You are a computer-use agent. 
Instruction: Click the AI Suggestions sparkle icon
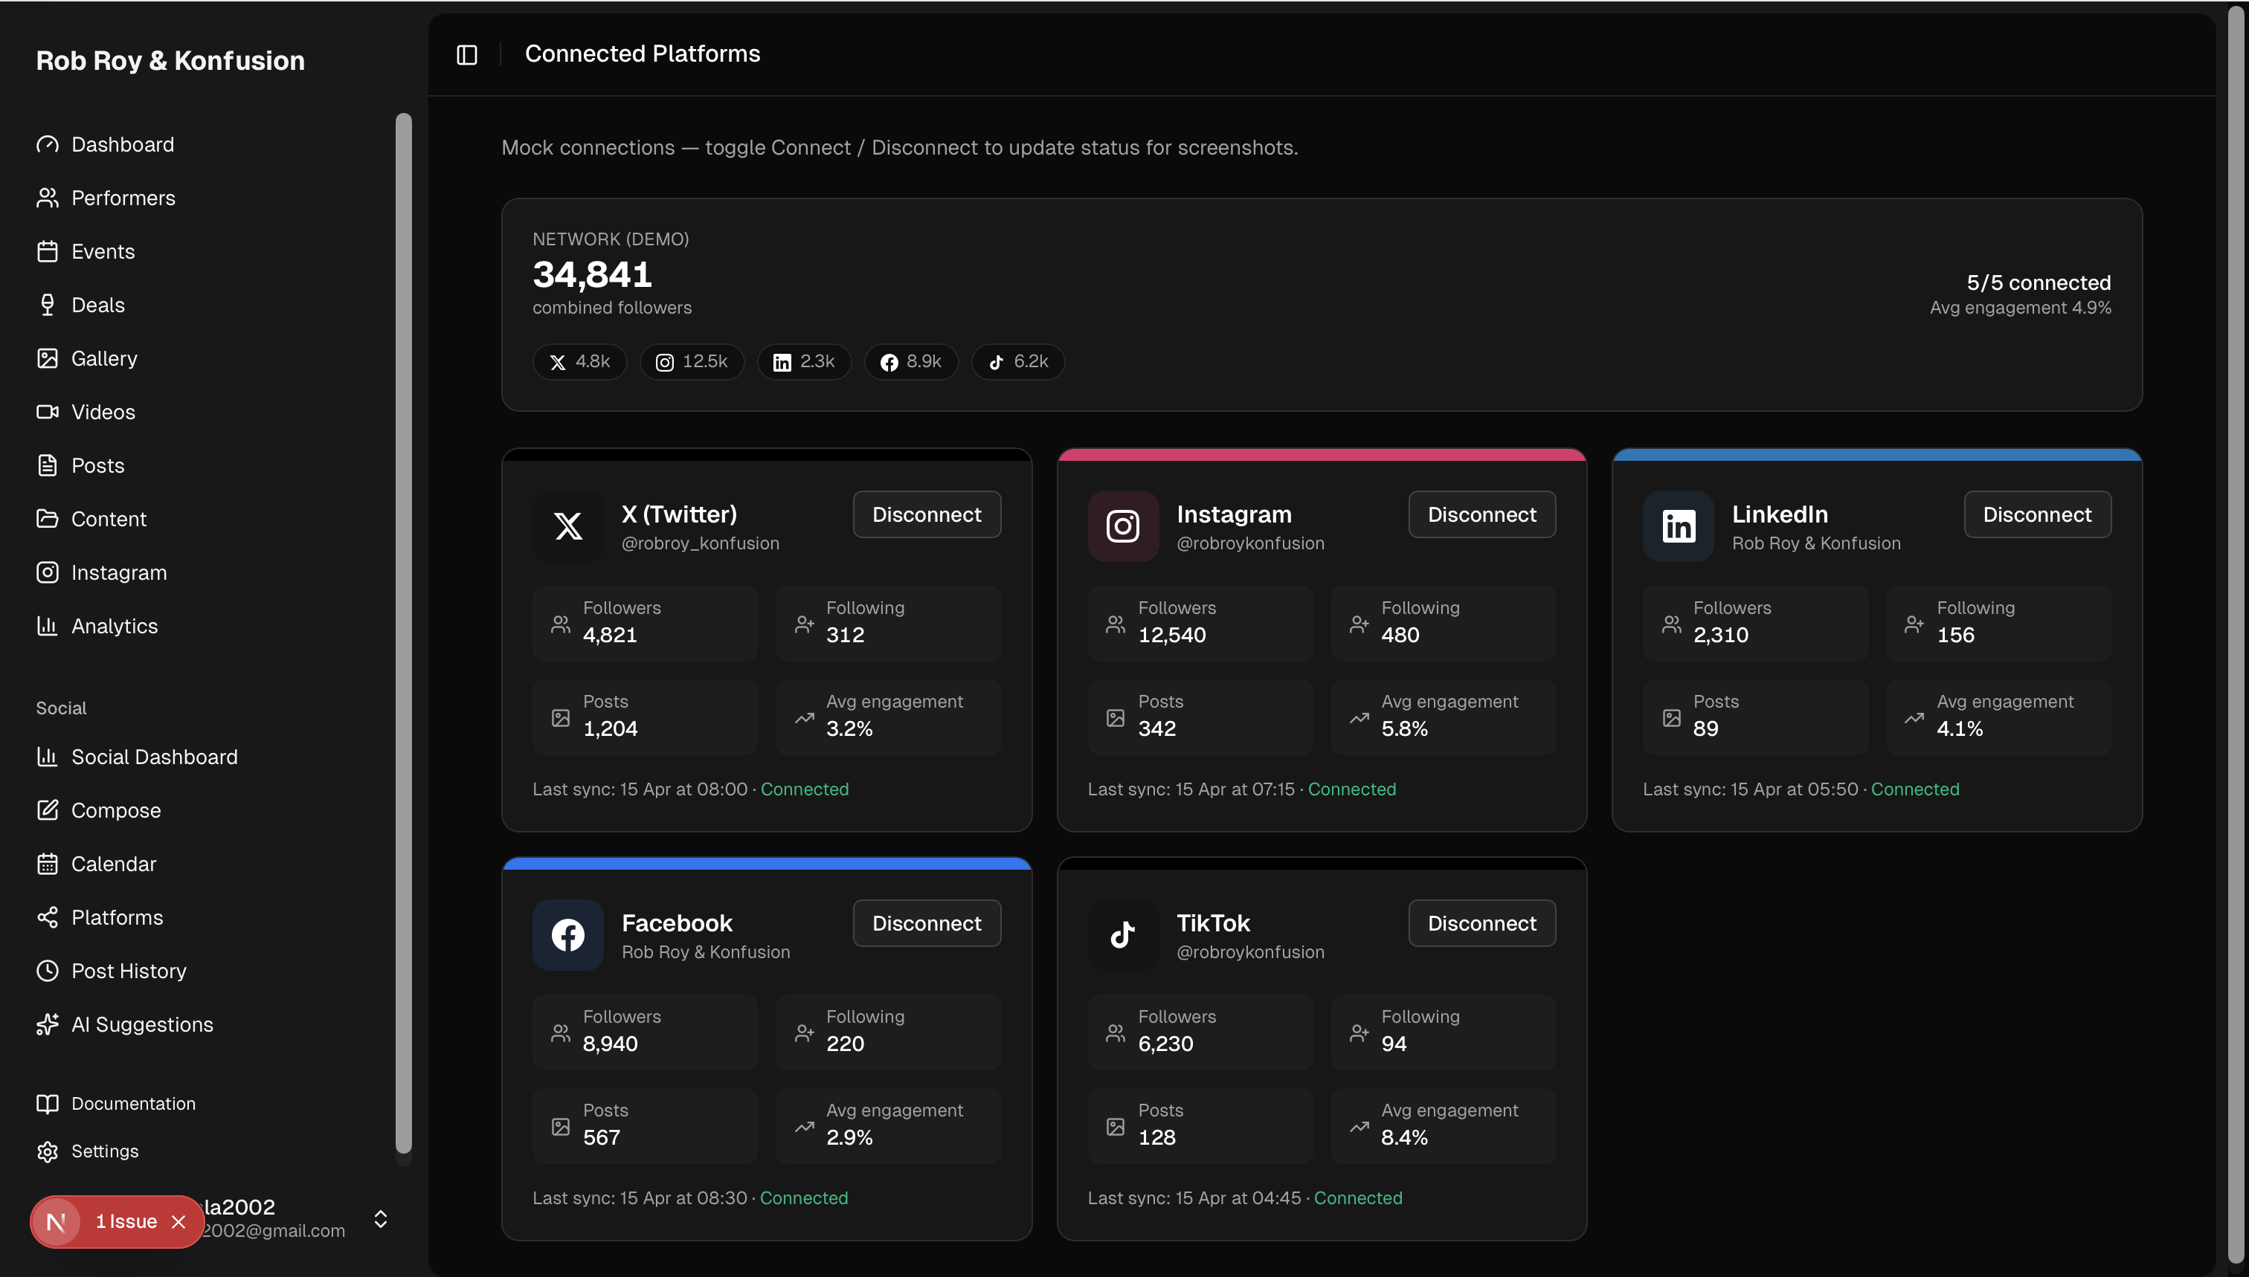48,1024
